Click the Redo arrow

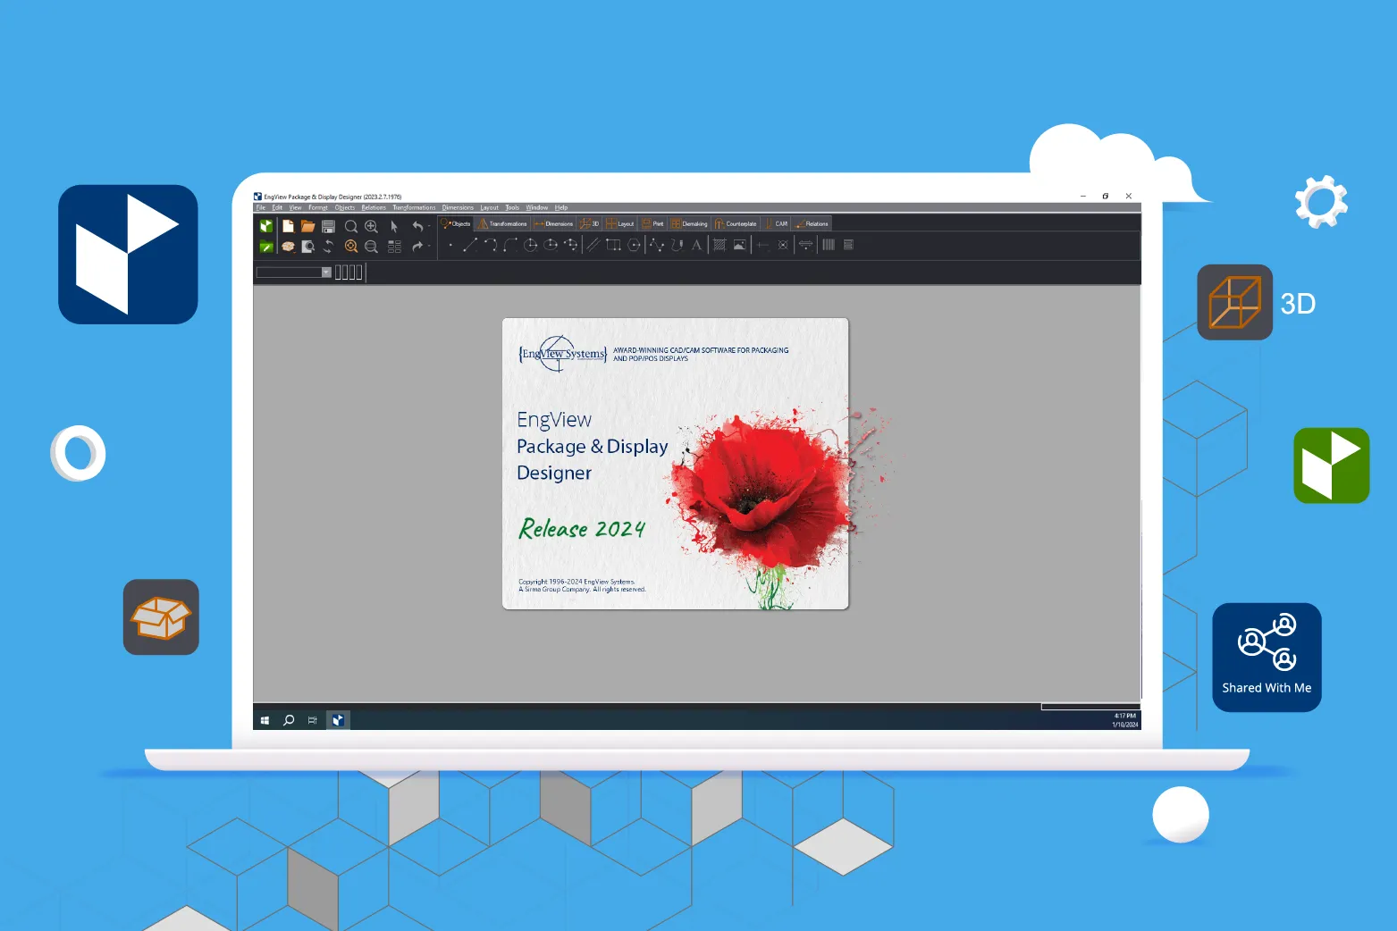[417, 246]
